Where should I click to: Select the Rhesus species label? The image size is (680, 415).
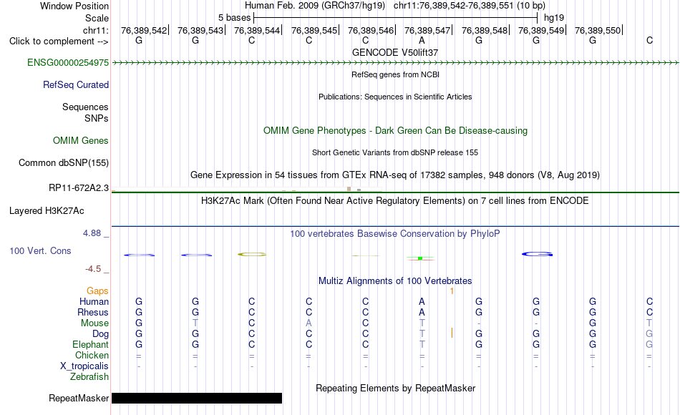(93, 312)
